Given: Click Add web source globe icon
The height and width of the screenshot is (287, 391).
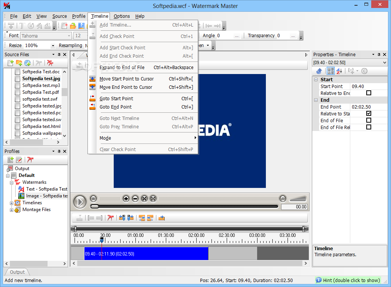Looking at the screenshot, I should coord(27,63).
